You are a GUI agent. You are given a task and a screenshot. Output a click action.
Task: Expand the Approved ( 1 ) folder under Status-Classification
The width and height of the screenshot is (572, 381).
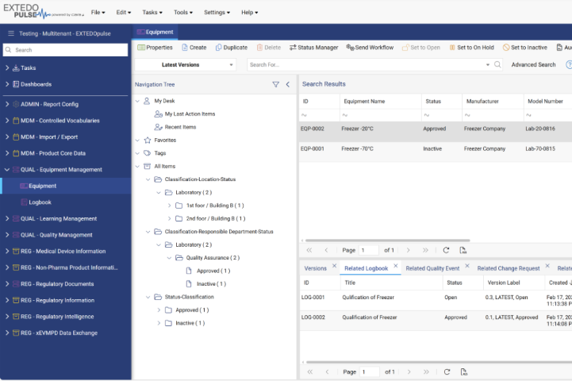pyautogui.click(x=159, y=310)
